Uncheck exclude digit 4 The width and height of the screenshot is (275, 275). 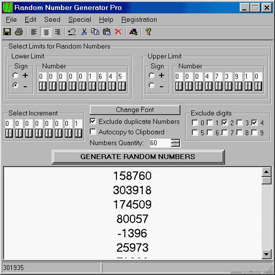click(254, 123)
